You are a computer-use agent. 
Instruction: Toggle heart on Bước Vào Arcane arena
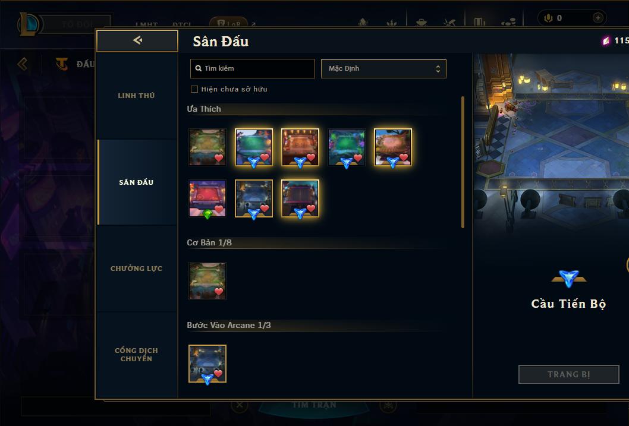(x=218, y=374)
